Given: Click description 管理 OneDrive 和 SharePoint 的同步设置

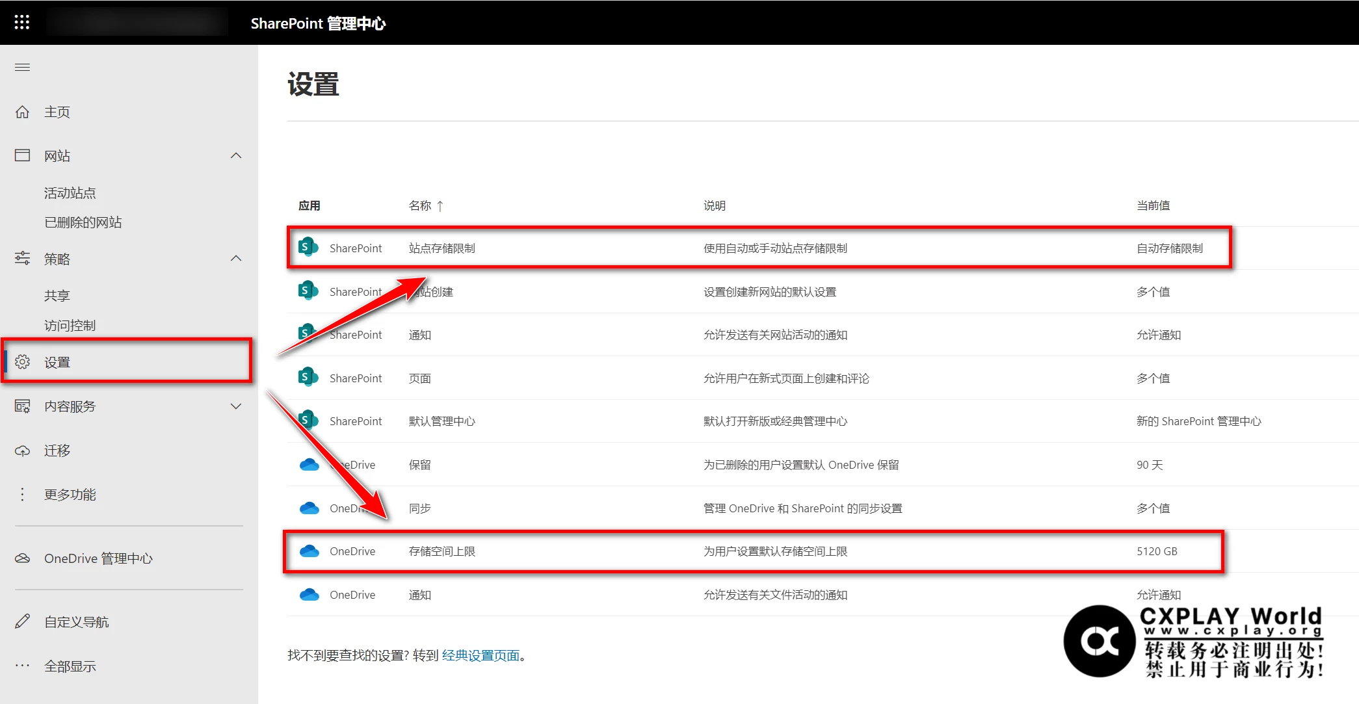Looking at the screenshot, I should pyautogui.click(x=802, y=508).
